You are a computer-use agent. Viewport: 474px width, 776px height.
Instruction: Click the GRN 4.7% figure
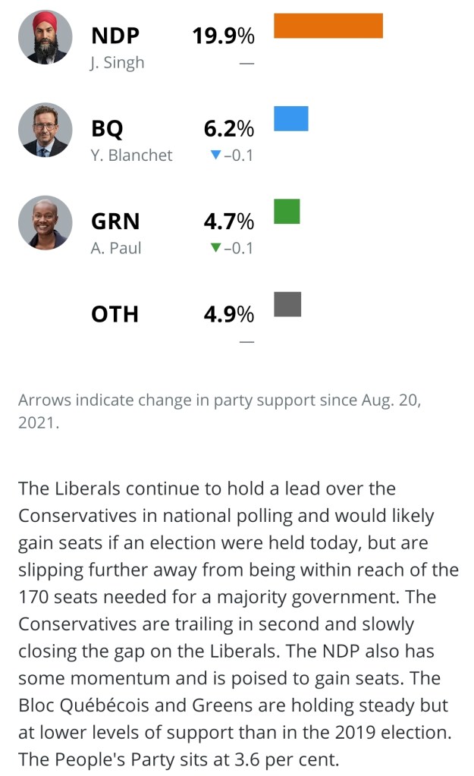pos(228,221)
